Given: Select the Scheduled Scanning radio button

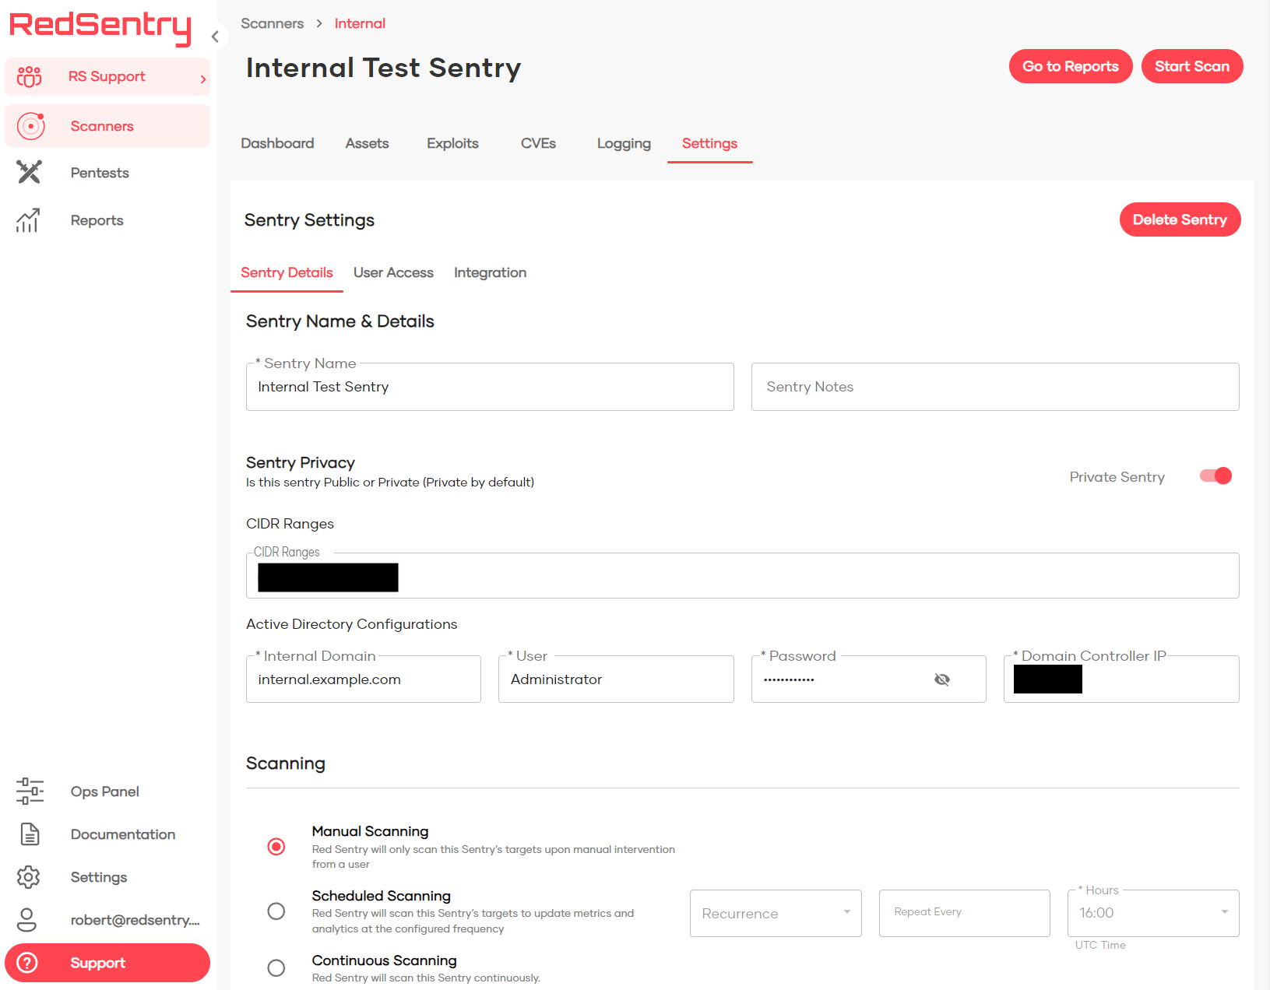Looking at the screenshot, I should [x=276, y=911].
